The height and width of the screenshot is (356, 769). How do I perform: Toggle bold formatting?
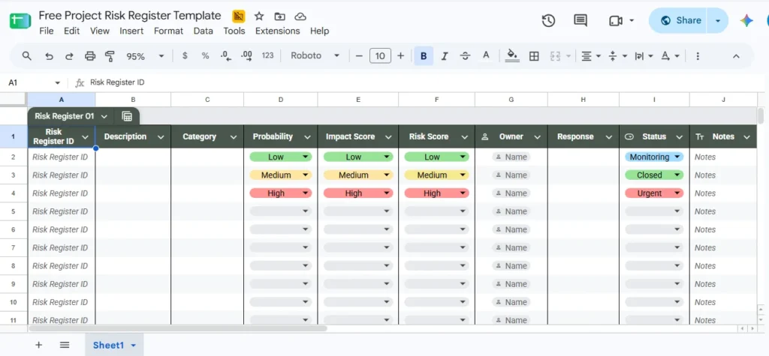pos(424,55)
